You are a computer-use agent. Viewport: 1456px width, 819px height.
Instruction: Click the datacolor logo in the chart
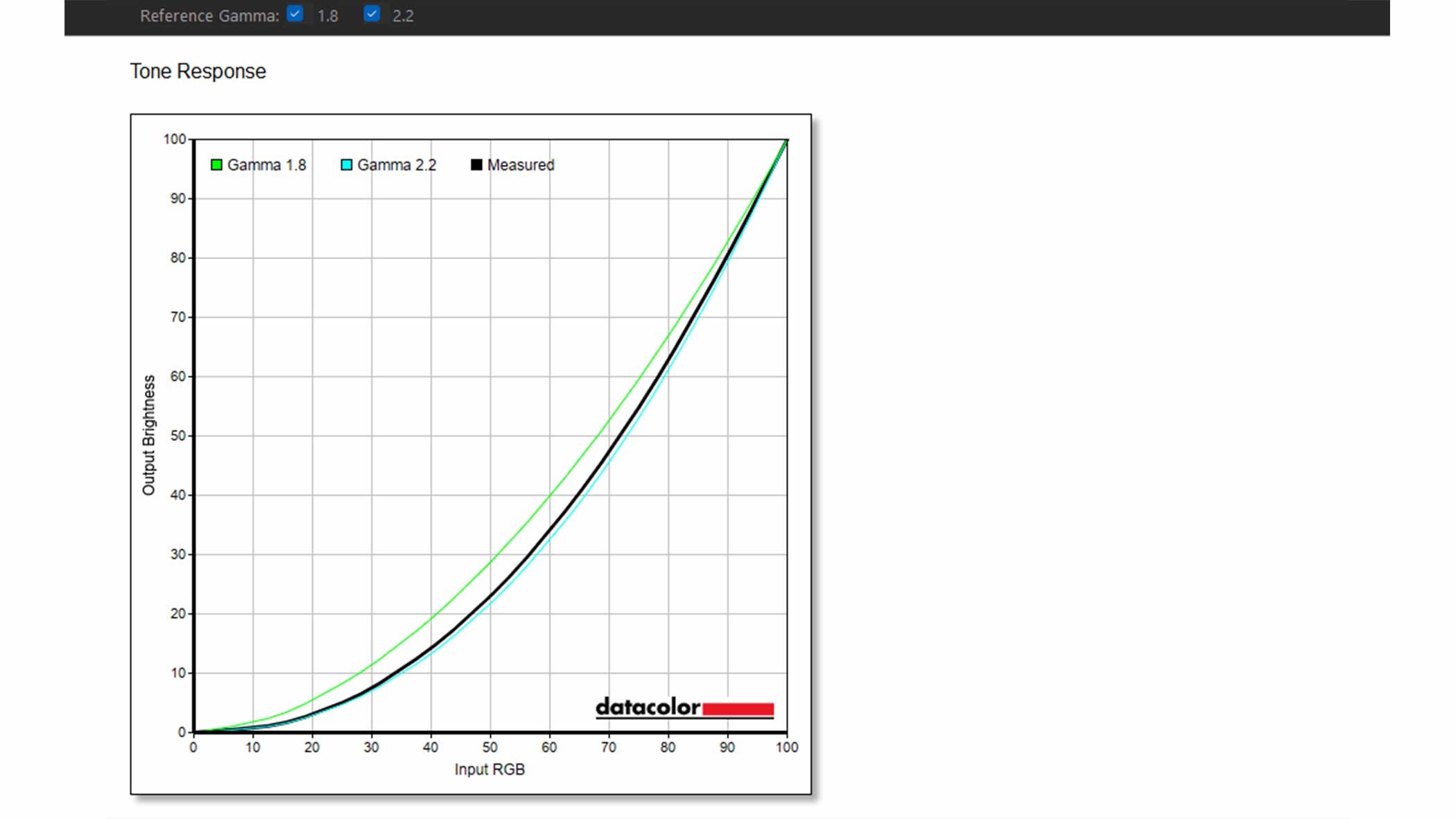pyautogui.click(x=684, y=708)
